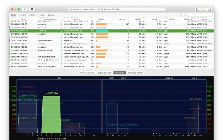Viewport: 223px width, 140px height.
Task: Sort networks by the Channel column header
Action: [121, 19]
